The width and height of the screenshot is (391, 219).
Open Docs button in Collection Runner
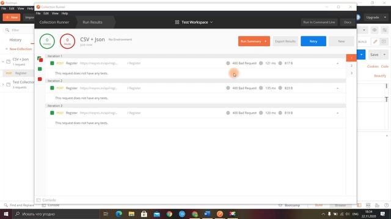coord(348,22)
